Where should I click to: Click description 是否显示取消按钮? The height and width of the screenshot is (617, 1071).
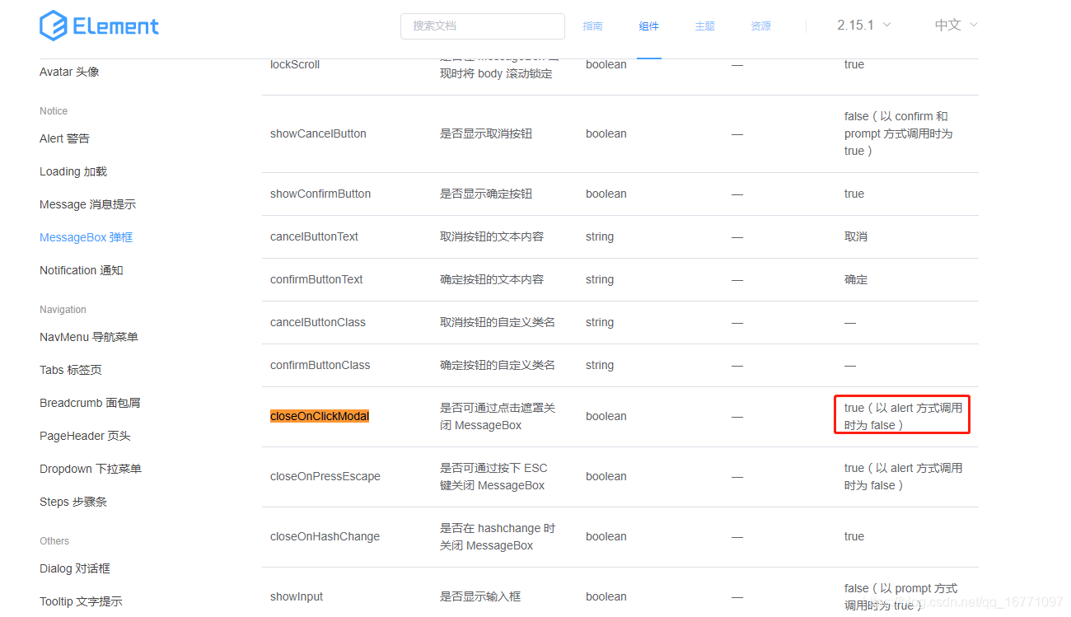point(486,133)
